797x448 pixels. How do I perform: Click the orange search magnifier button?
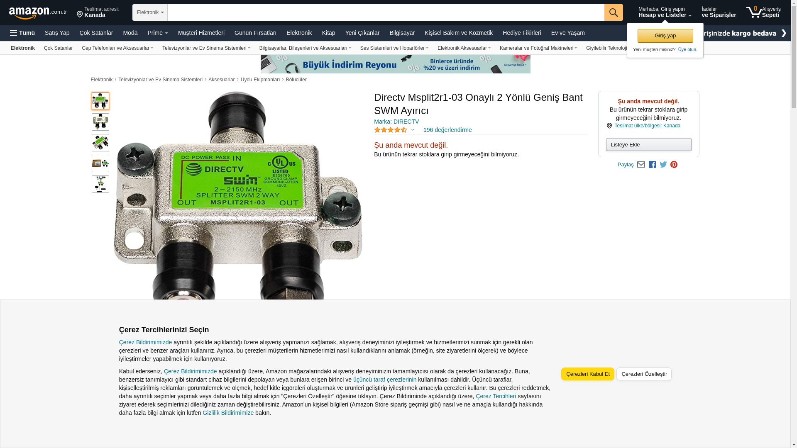tap(614, 12)
